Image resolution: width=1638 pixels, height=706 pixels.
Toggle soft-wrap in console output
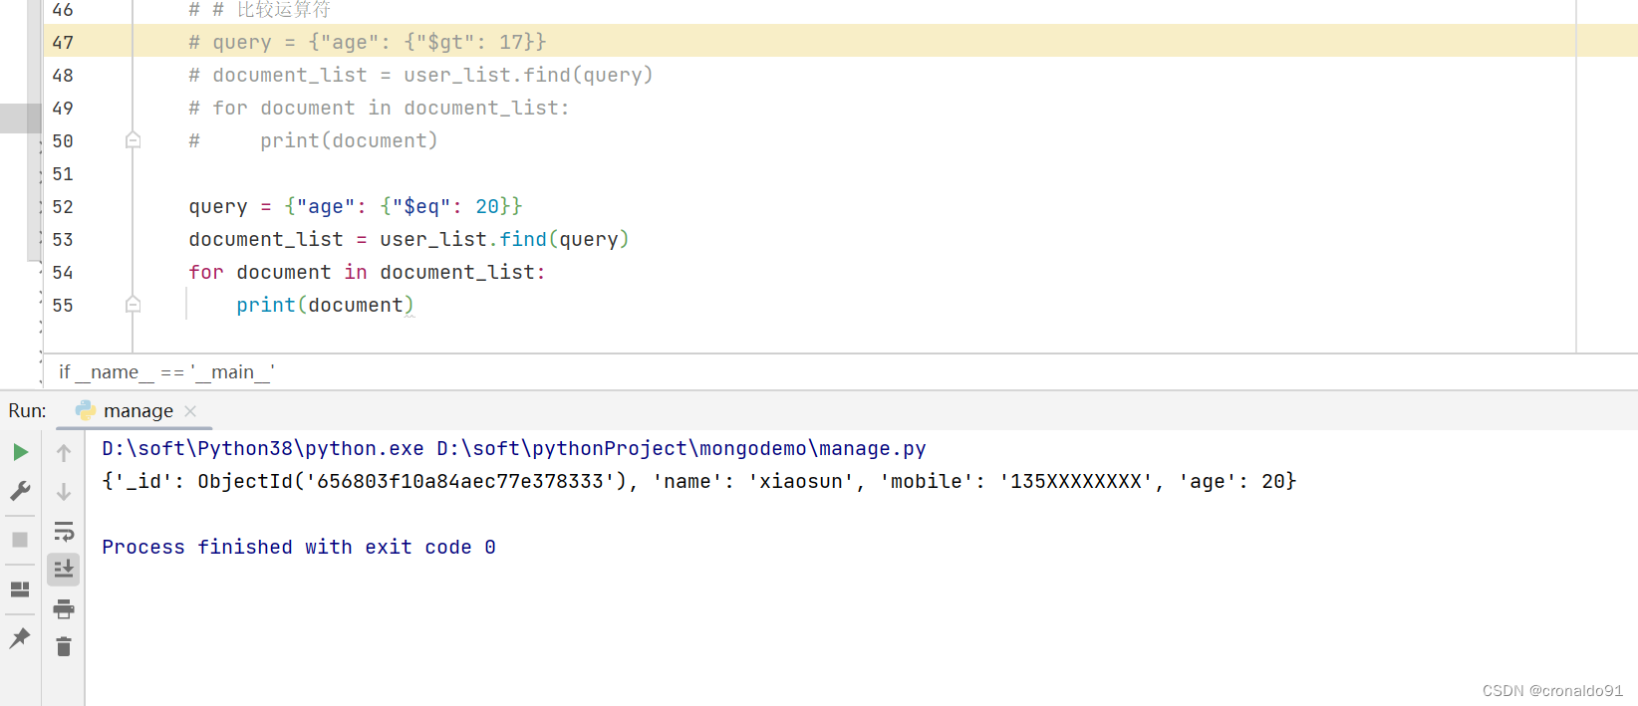coord(64,531)
